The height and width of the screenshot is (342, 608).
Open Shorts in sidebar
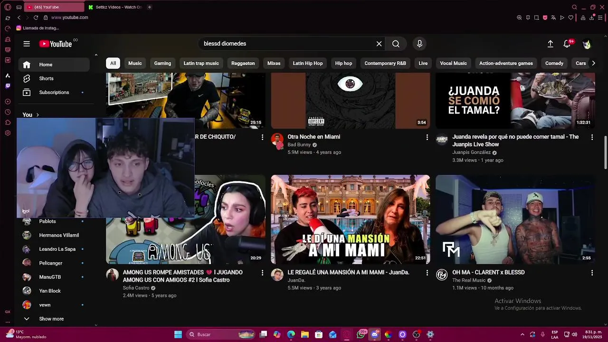[54, 78]
